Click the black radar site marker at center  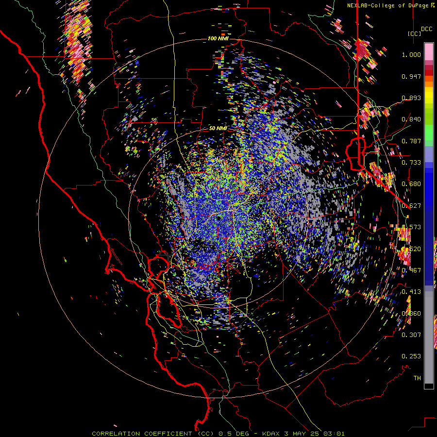(x=219, y=218)
